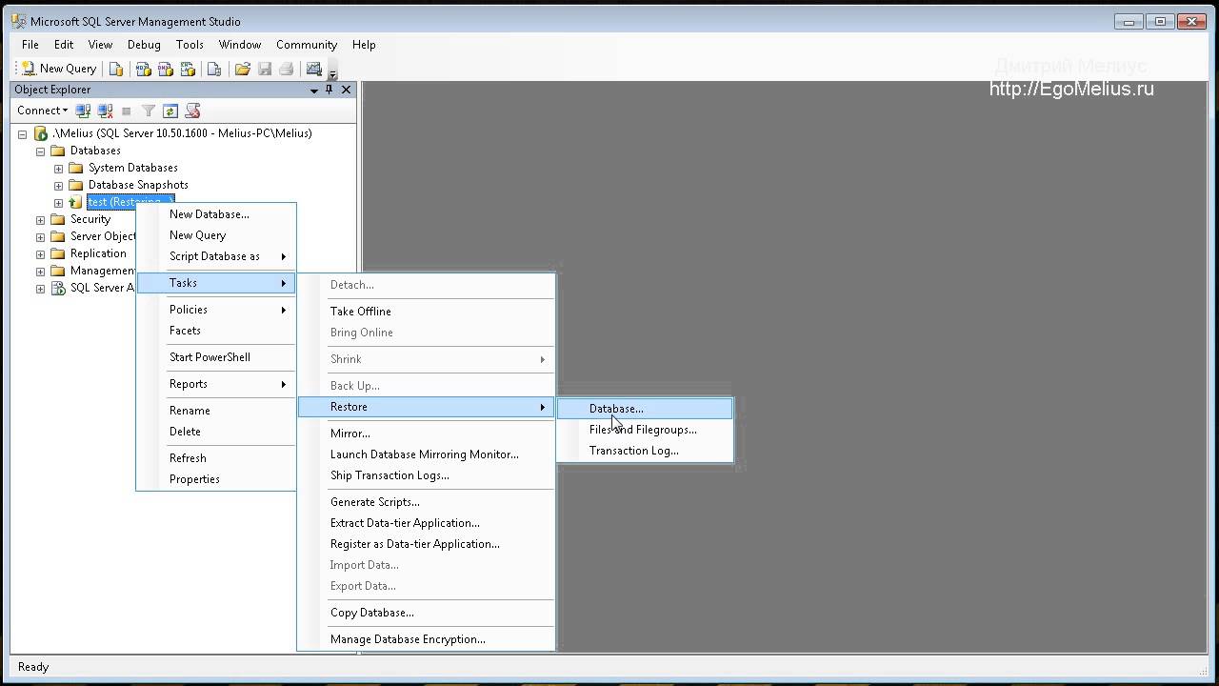This screenshot has width=1219, height=686.
Task: Open the Object Explorer window position arrow
Action: tap(314, 90)
